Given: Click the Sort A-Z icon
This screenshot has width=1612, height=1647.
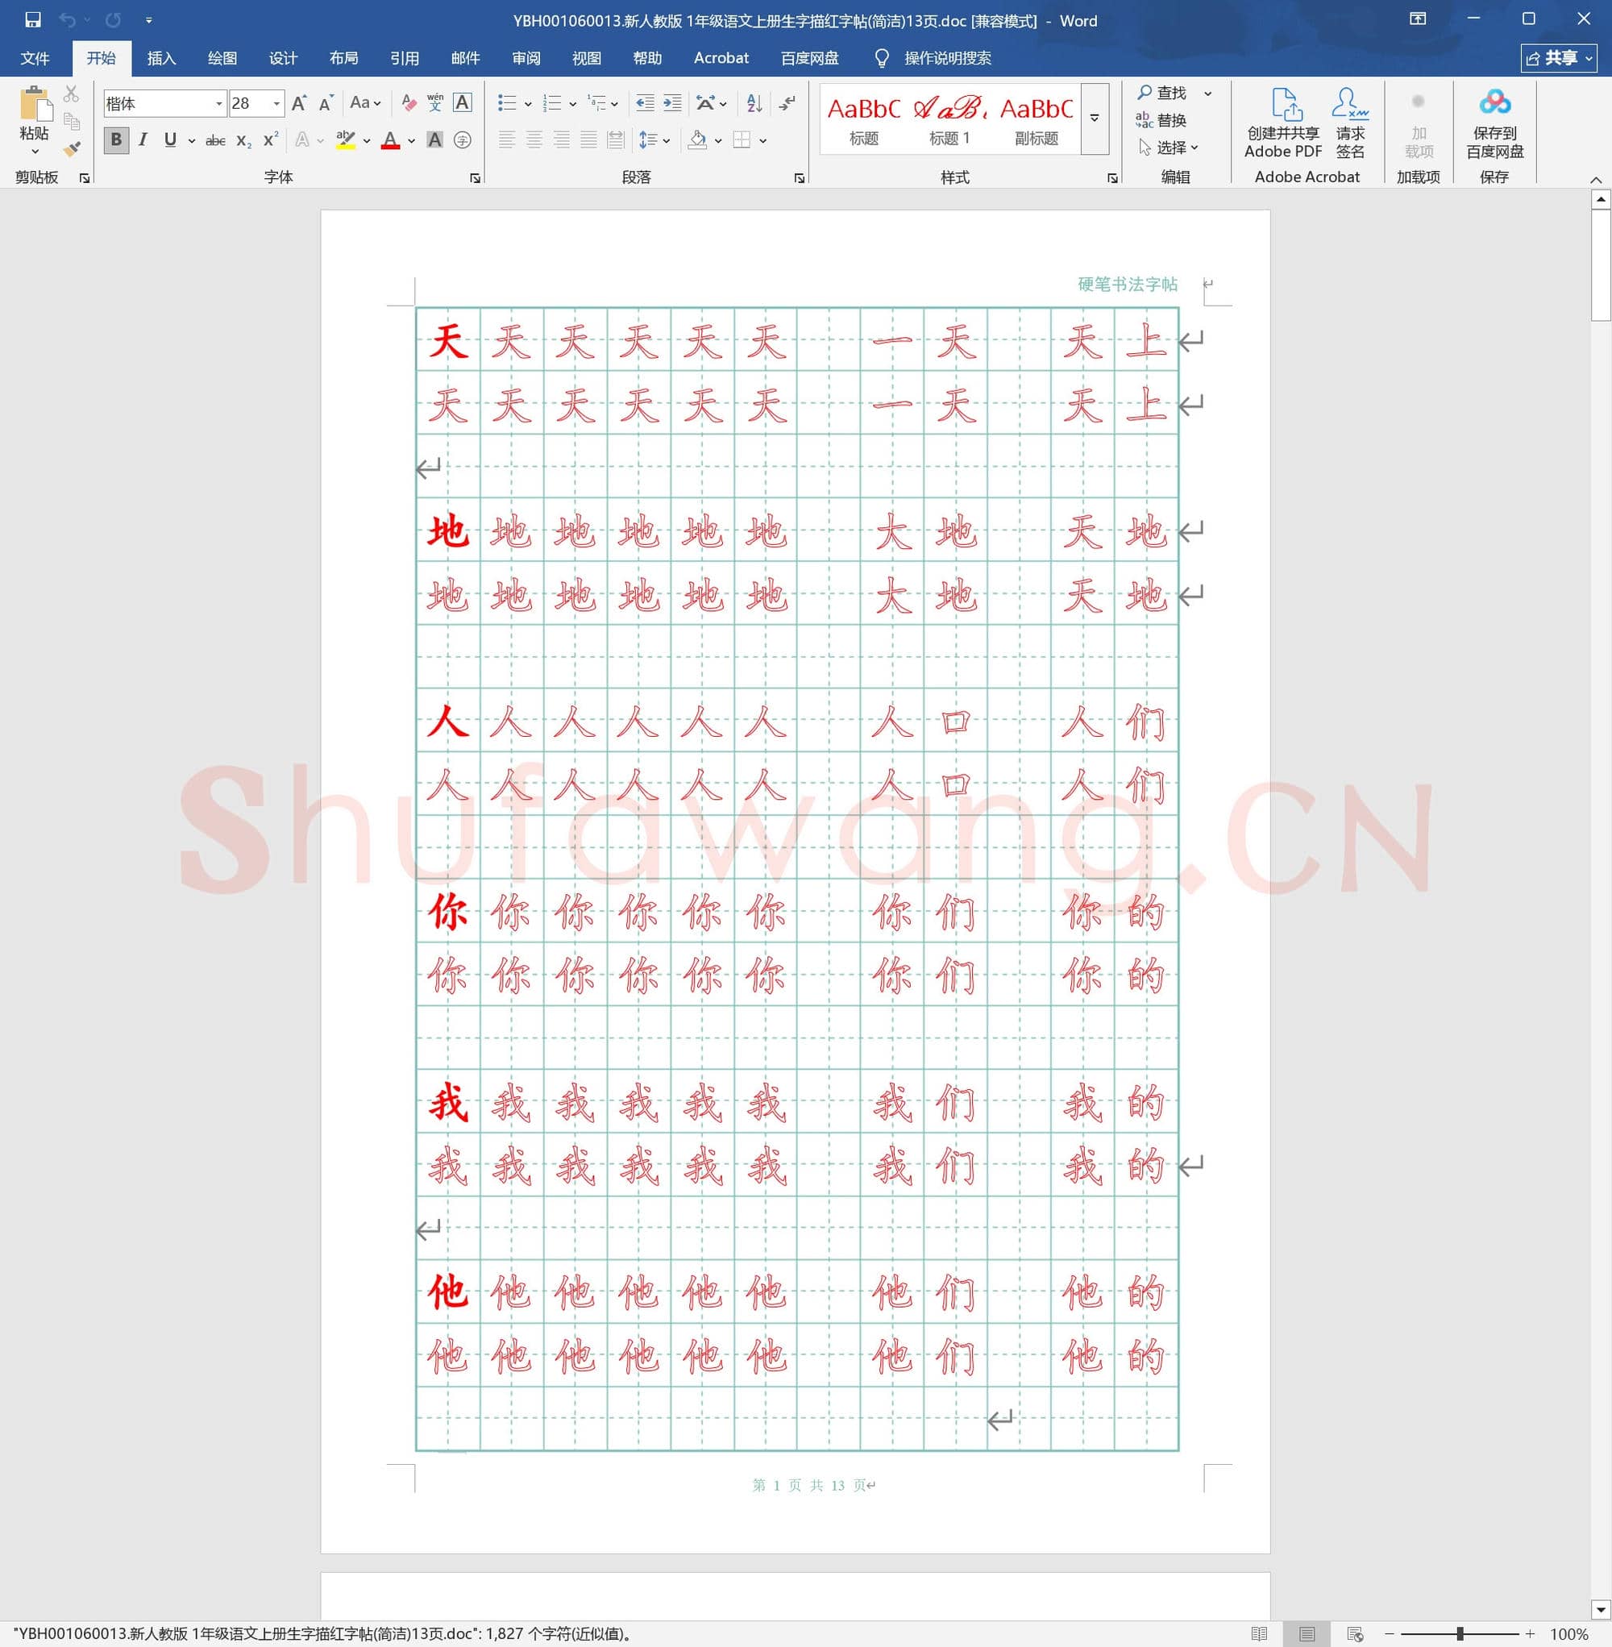Looking at the screenshot, I should coord(754,103).
